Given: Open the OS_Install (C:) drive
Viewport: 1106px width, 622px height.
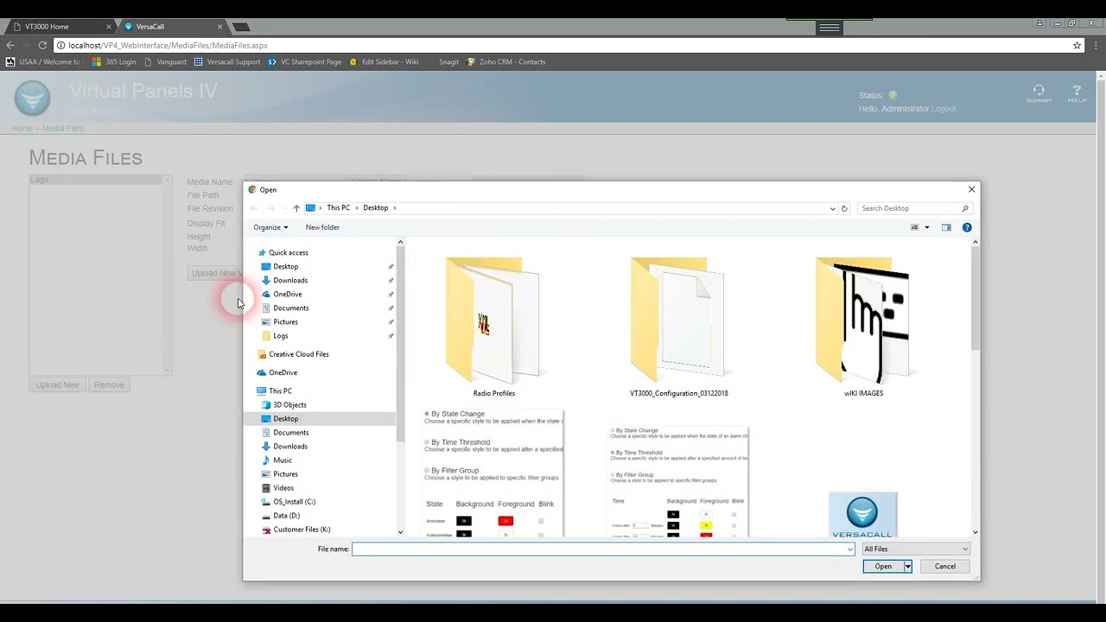Looking at the screenshot, I should tap(294, 501).
